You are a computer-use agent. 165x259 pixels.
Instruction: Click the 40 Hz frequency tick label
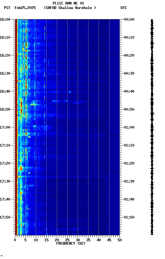pos(99,240)
